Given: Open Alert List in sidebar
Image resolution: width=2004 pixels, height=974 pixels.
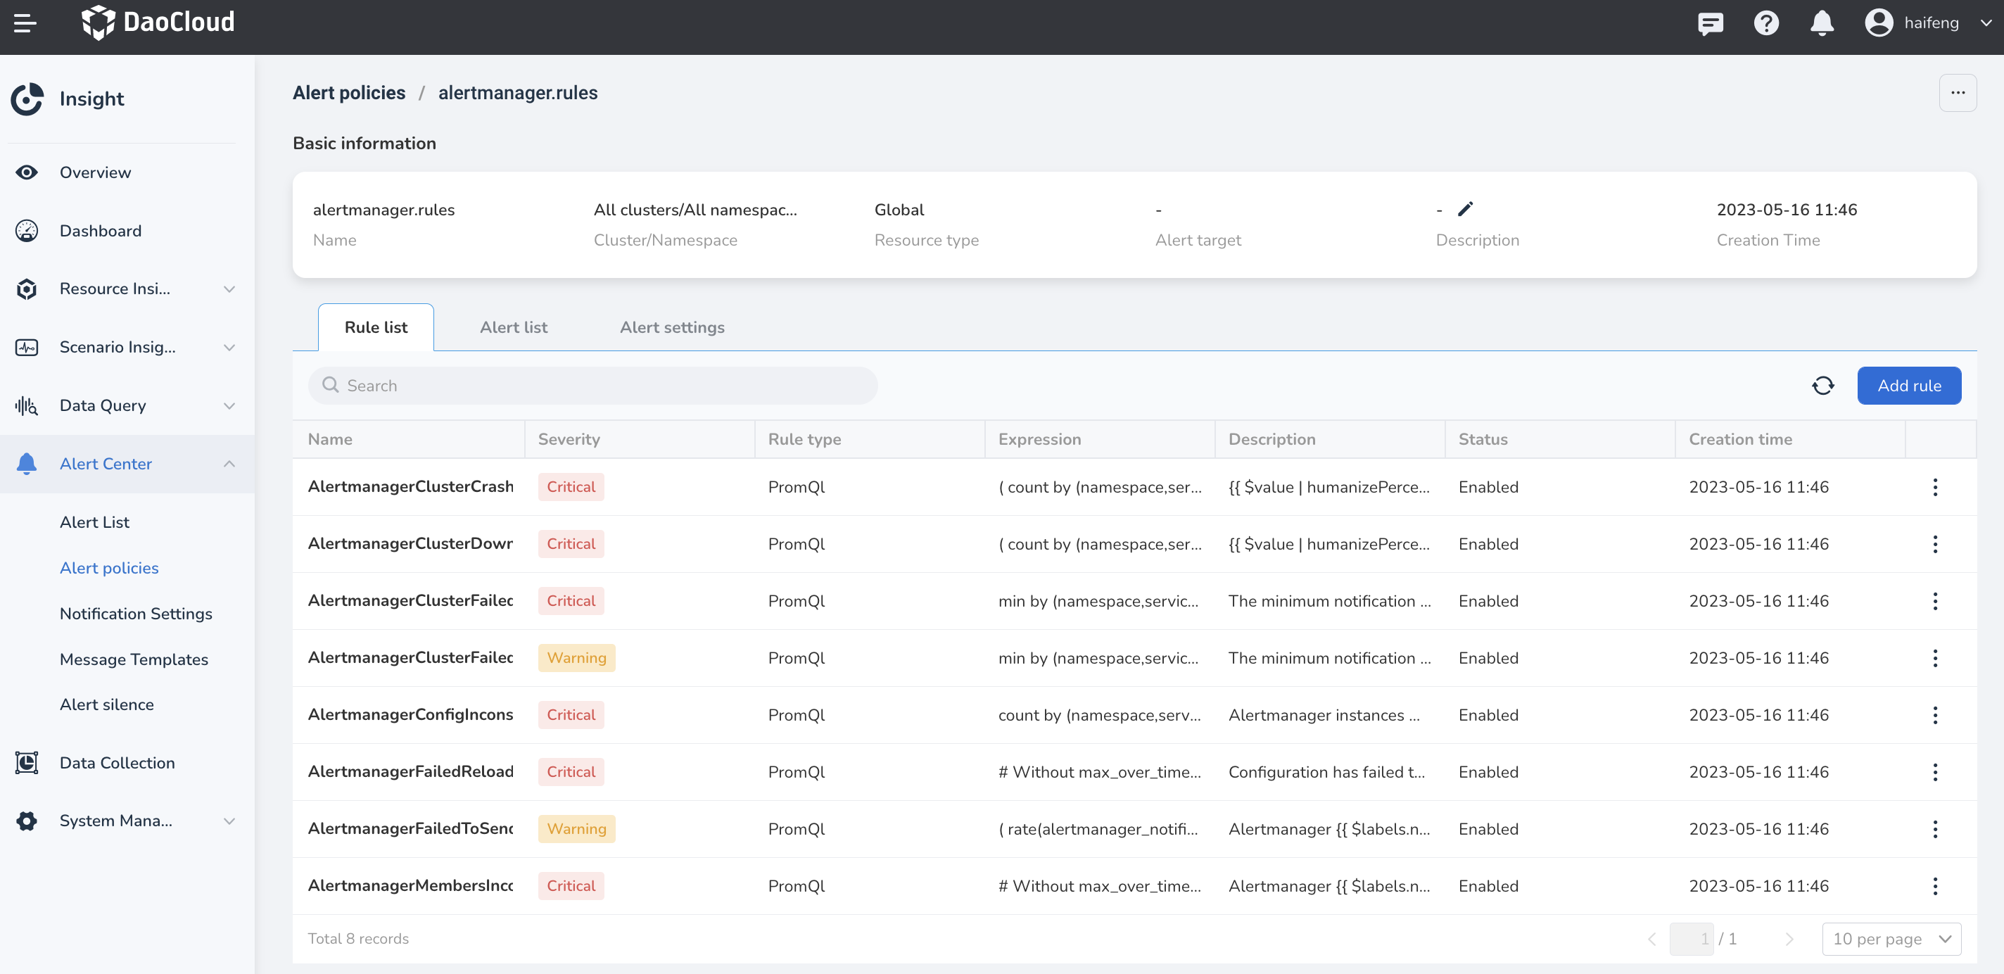Looking at the screenshot, I should (95, 522).
